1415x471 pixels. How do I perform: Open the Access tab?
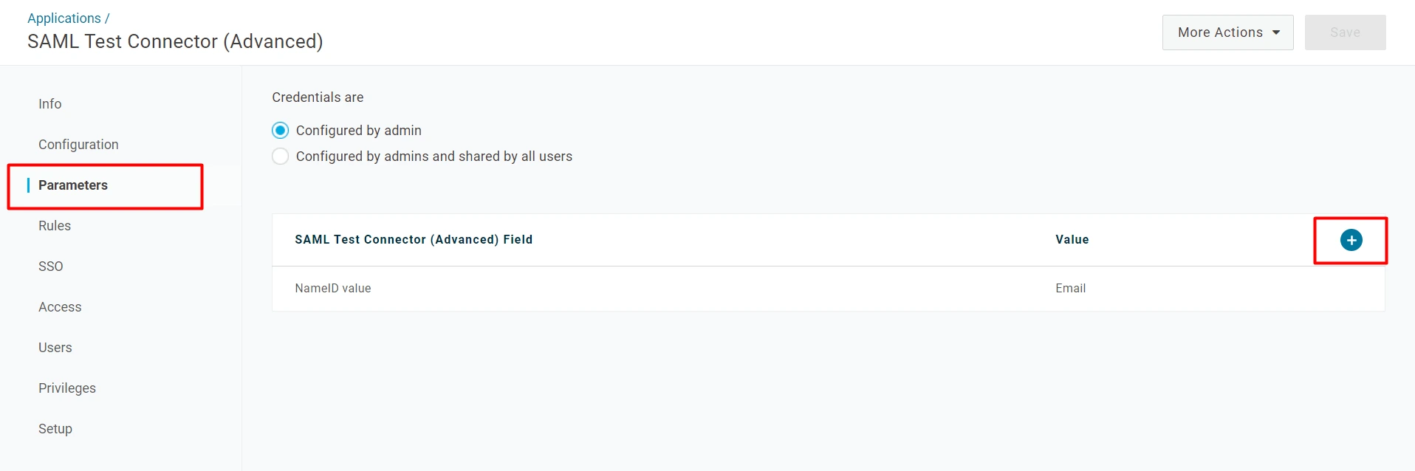point(60,307)
